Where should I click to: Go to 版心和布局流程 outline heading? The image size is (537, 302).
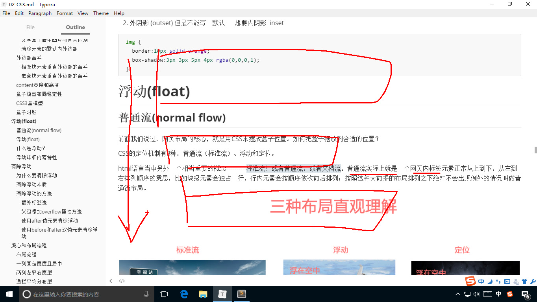[29, 245]
